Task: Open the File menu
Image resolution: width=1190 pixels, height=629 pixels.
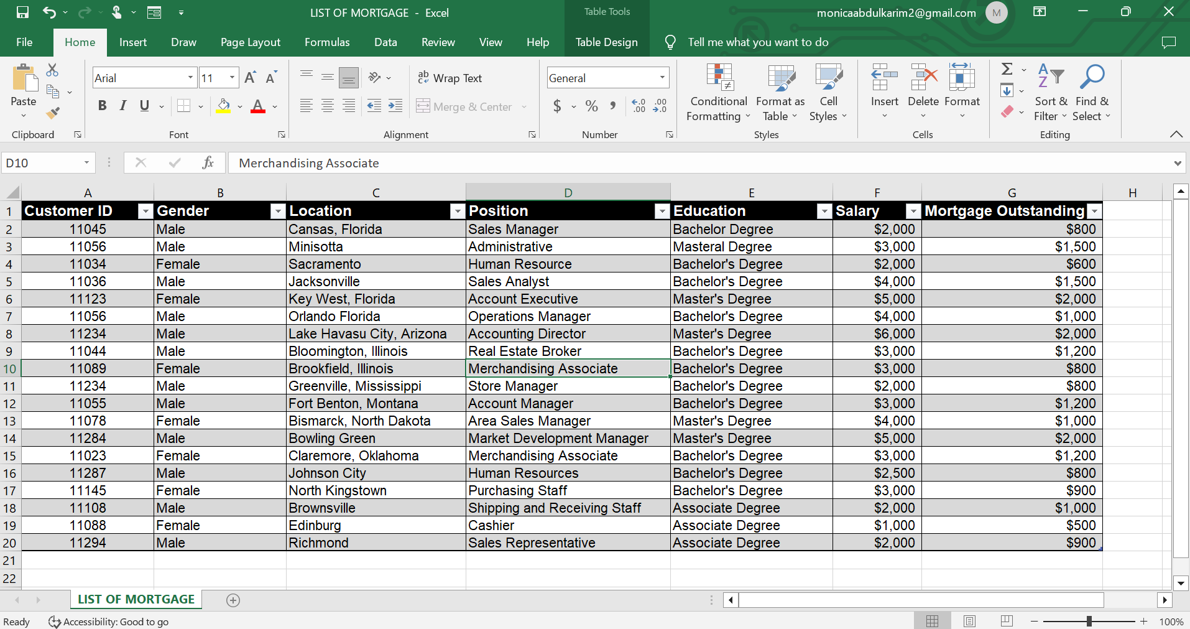Action: coord(24,42)
